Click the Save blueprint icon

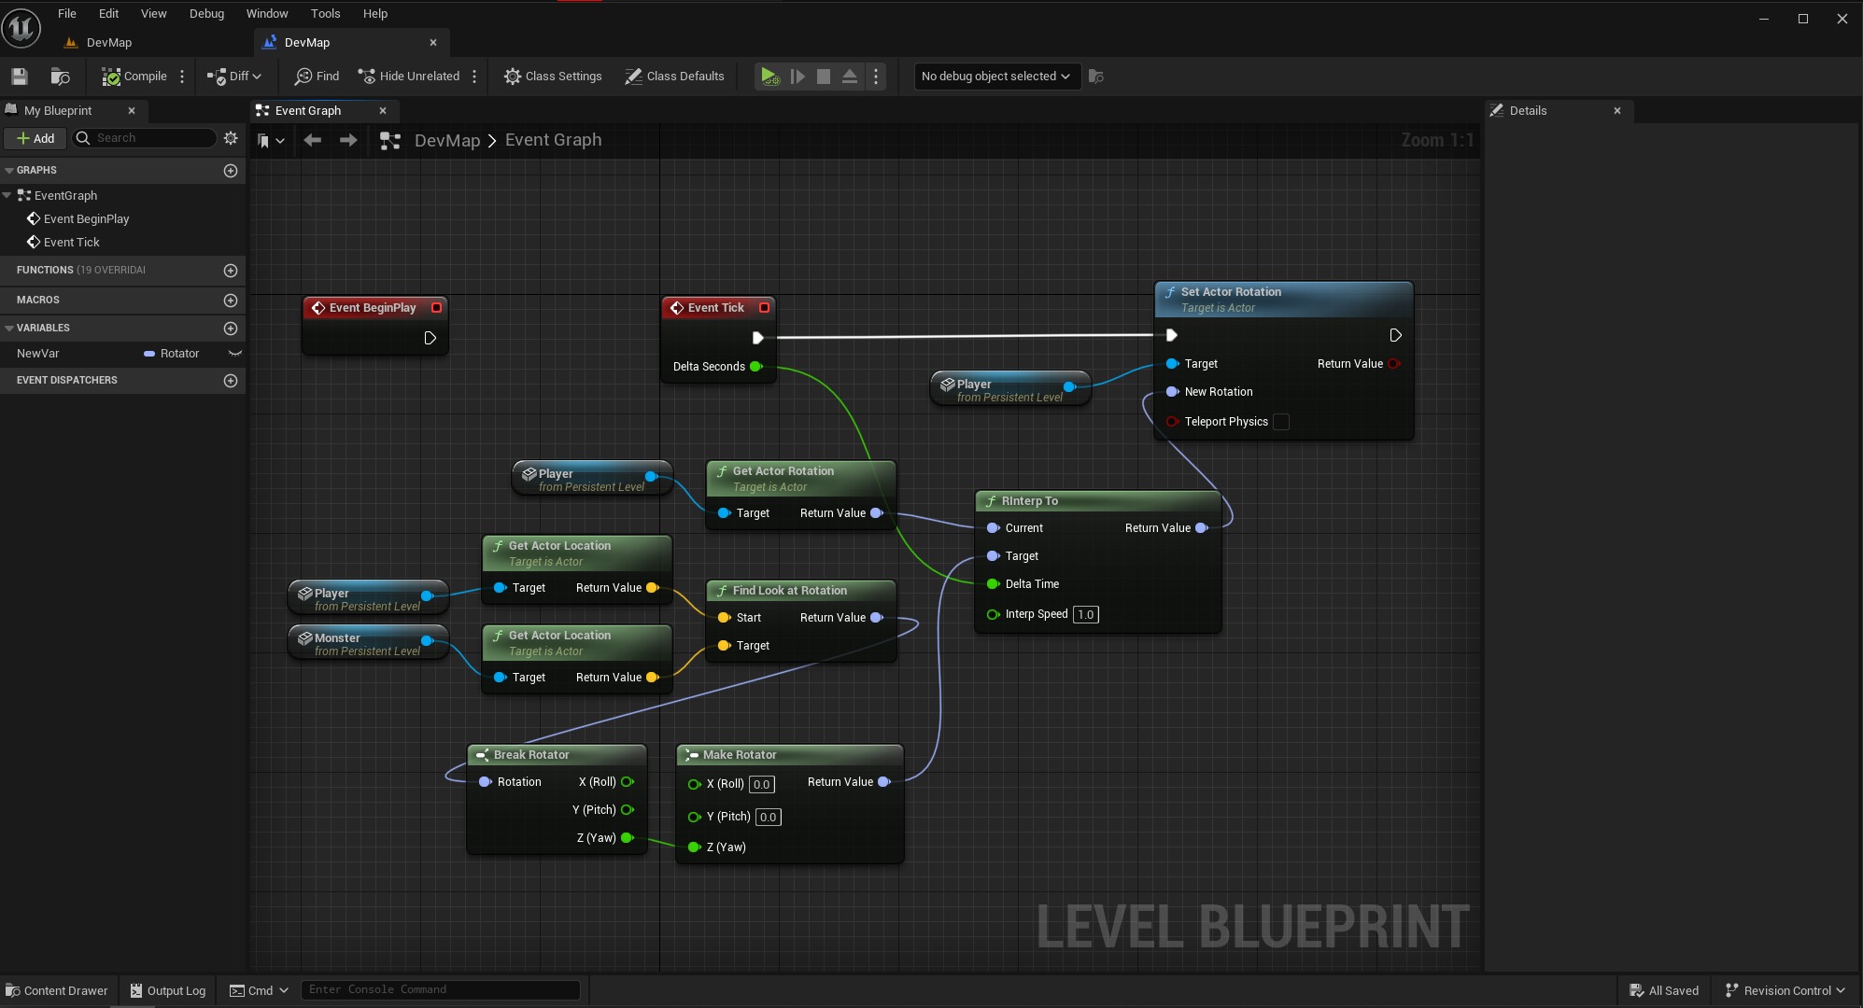point(20,77)
